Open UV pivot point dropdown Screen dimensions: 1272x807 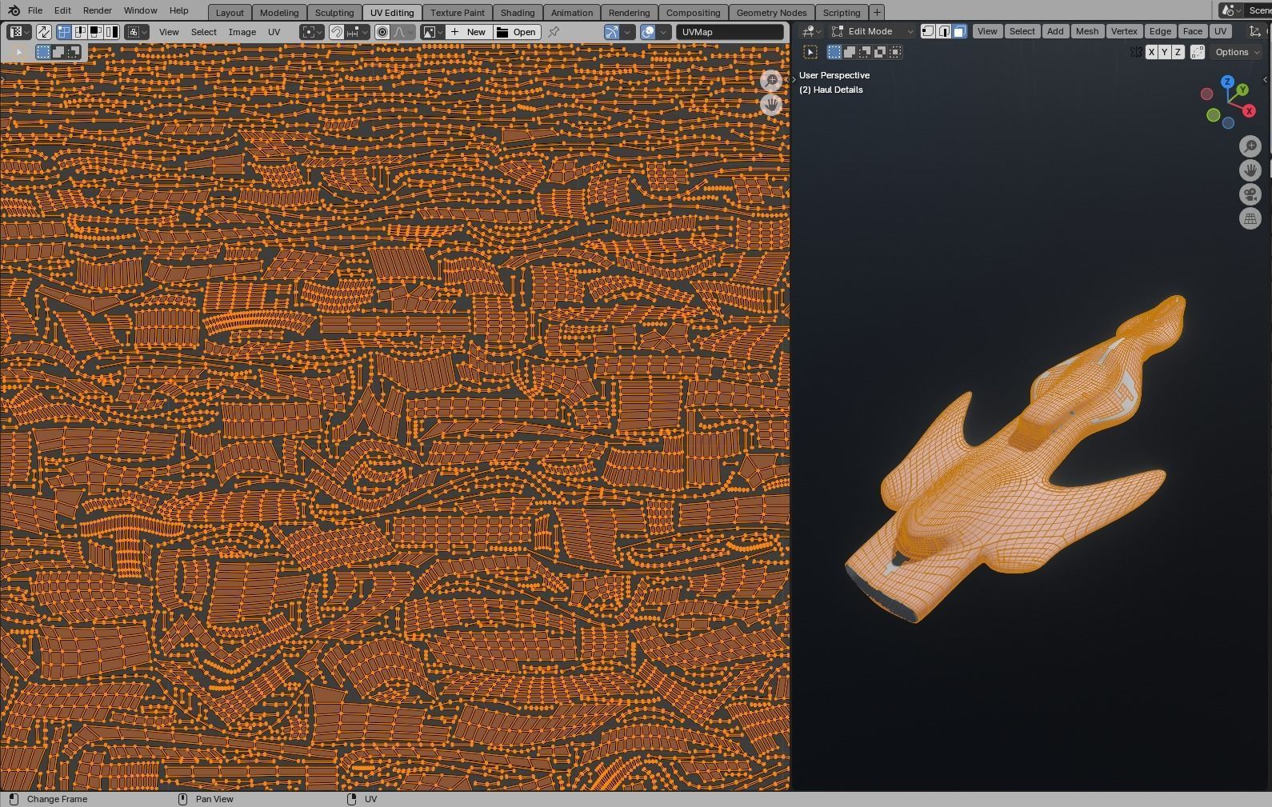(312, 32)
